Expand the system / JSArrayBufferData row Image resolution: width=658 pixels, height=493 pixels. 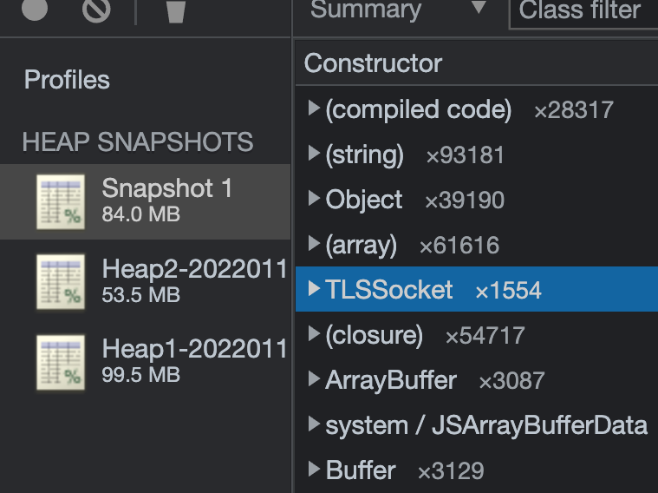tap(315, 425)
